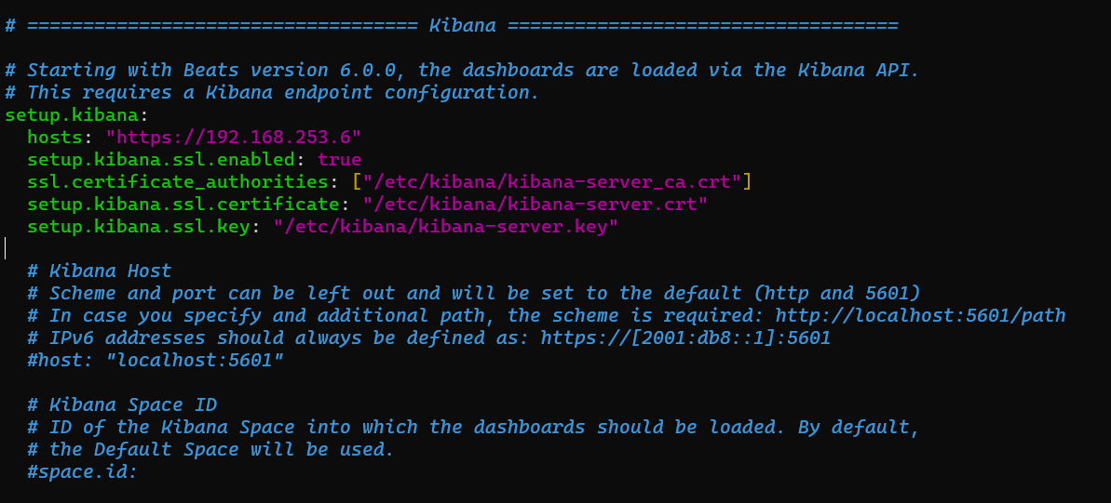Click the commented #host localhost:5601 line
1111x503 pixels.
(156, 360)
